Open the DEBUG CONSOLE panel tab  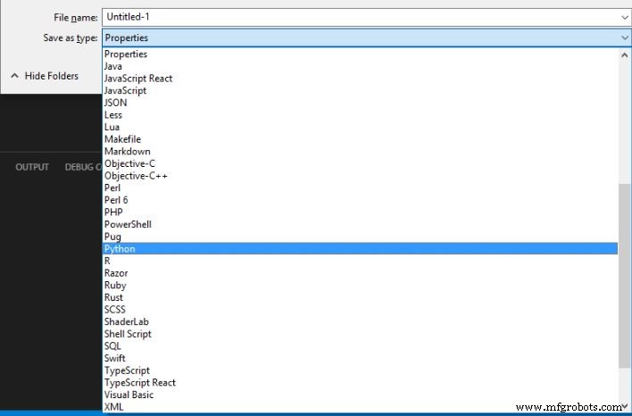(x=82, y=168)
